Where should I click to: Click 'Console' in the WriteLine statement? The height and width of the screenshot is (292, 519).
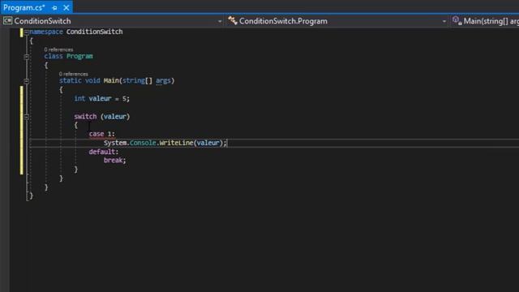143,143
